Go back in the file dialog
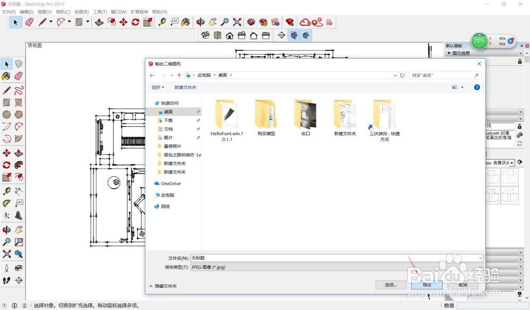The width and height of the screenshot is (530, 310). (x=152, y=76)
